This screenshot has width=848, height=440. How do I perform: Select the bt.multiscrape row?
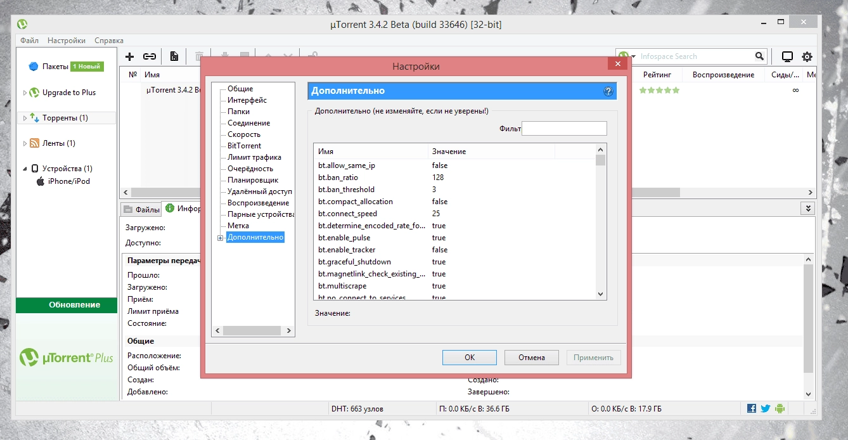[454, 286]
